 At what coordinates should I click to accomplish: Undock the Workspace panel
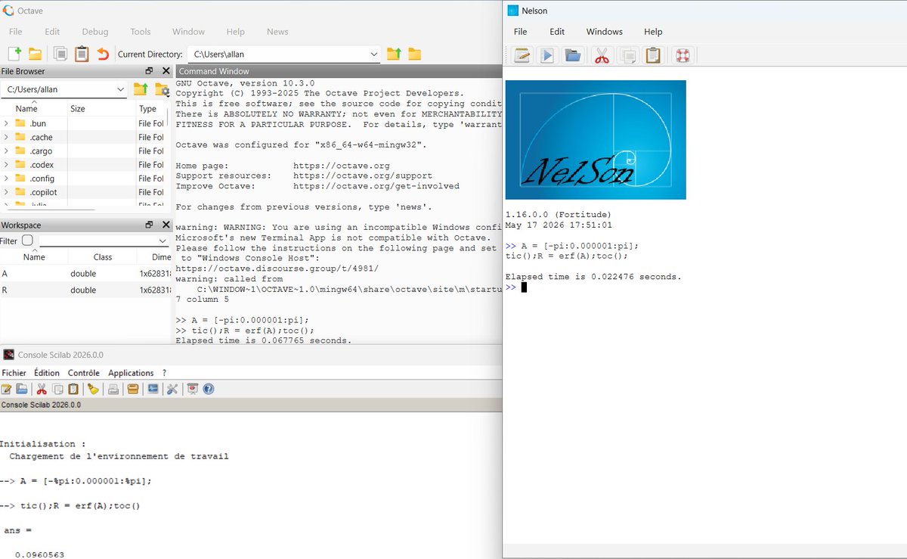(x=149, y=225)
